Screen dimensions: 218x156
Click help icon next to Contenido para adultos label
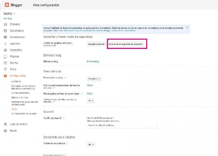point(68,143)
